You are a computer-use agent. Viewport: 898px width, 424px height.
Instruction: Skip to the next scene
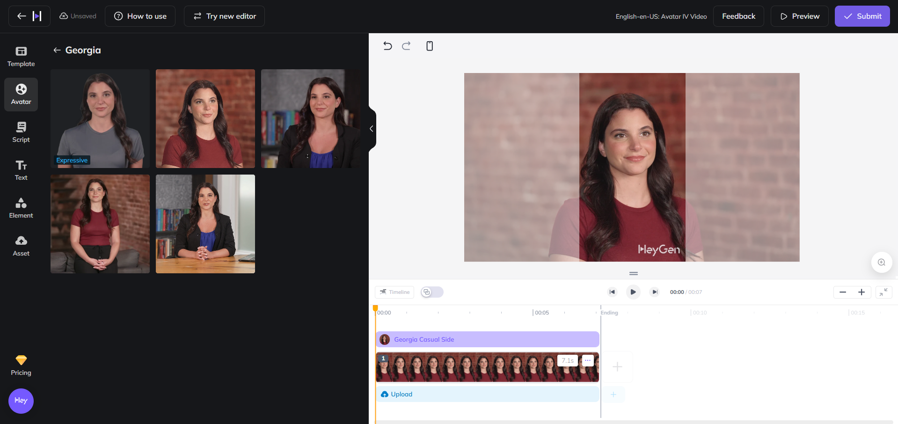(655, 292)
